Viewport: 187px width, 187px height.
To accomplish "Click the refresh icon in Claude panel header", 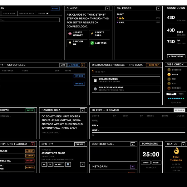I will point(107,8).
